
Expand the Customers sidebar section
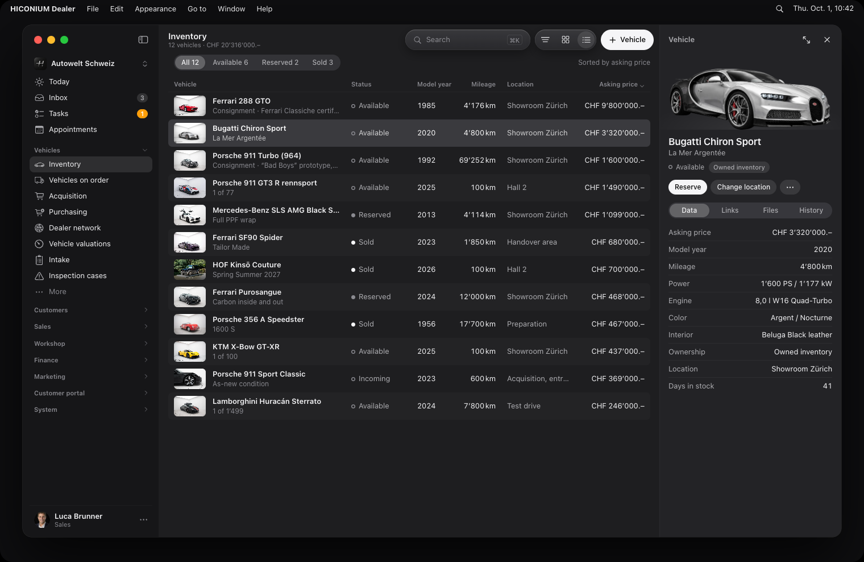tap(146, 310)
